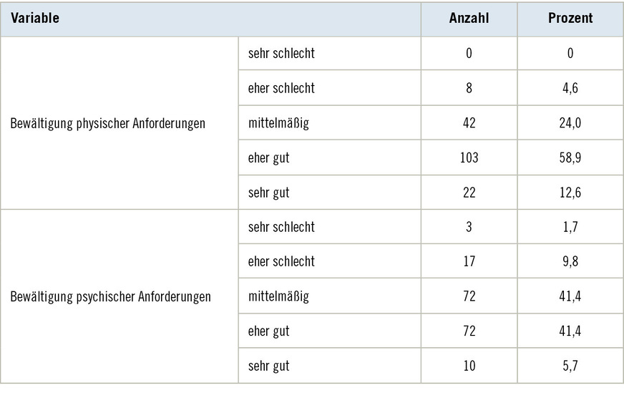Click the Bewältigung psychischer Anforderungen row label
The height and width of the screenshot is (393, 624).
tap(110, 296)
